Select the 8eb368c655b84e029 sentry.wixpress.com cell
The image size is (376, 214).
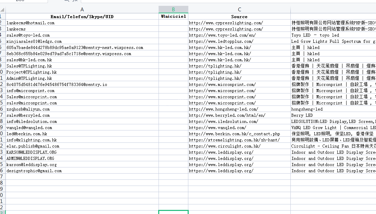click(x=82, y=54)
